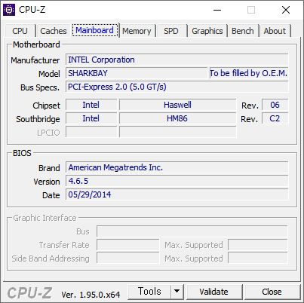Select the Manufacturer field INTEL Corporation
Image resolution: width=304 pixels, height=303 pixels.
(177, 60)
